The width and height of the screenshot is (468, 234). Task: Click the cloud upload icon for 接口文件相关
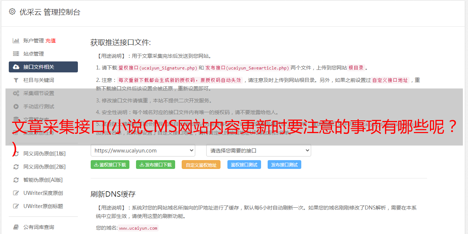tap(16, 67)
